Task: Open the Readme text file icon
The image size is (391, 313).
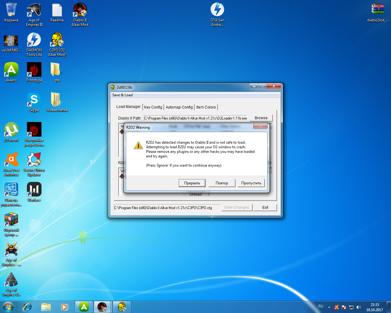Action: pos(57,13)
